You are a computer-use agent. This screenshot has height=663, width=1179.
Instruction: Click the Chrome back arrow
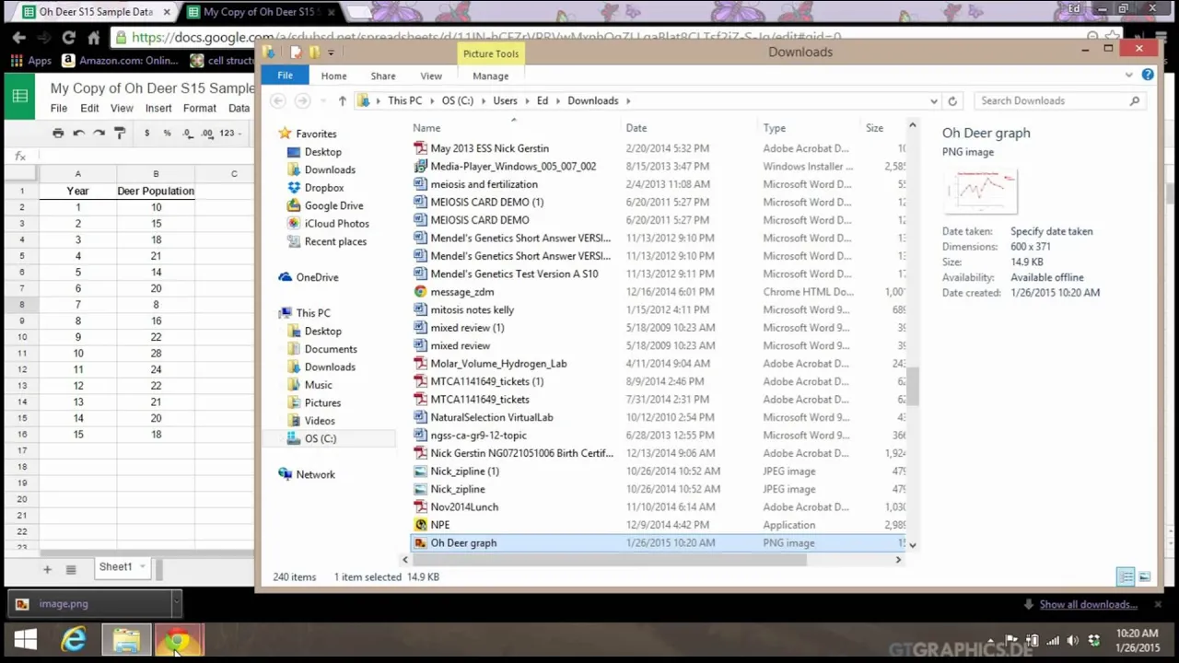(x=19, y=38)
